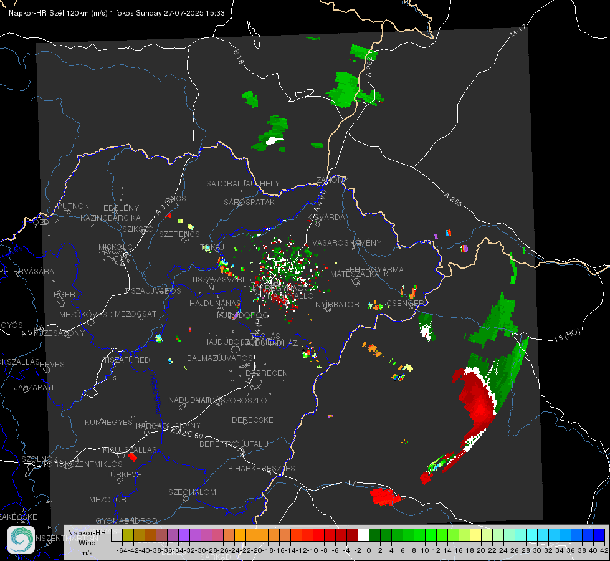The image size is (610, 561).
Task: Click the SÁROSPATAK town label
Action: pyautogui.click(x=249, y=202)
